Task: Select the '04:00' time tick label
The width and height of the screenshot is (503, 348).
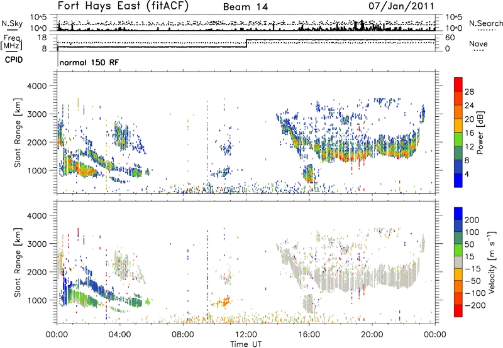Action: pos(119,335)
